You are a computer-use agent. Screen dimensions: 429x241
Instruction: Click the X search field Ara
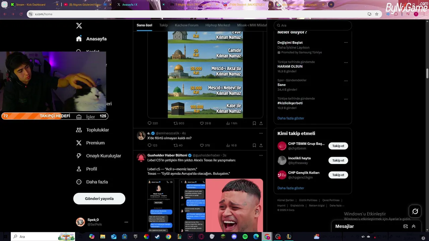click(x=313, y=25)
